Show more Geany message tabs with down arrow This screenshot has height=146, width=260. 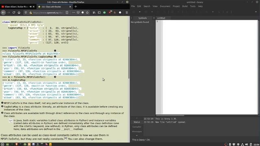pyautogui.click(x=137, y=135)
